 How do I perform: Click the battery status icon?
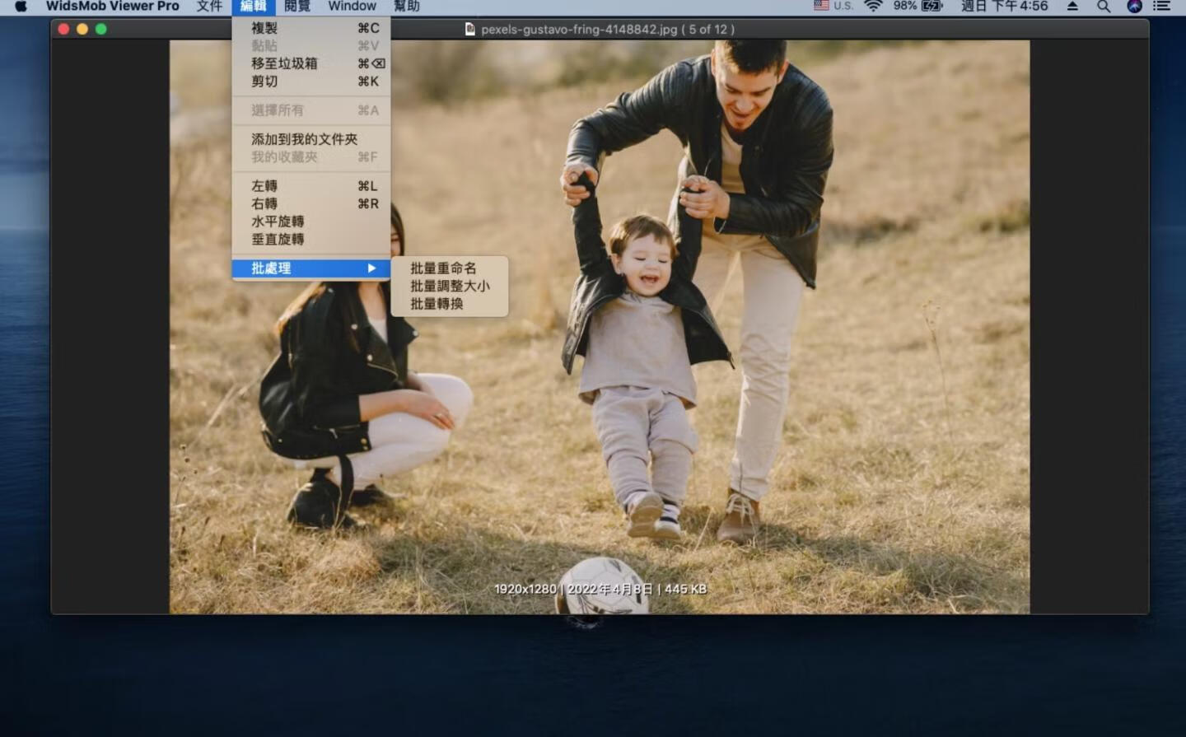tap(932, 7)
